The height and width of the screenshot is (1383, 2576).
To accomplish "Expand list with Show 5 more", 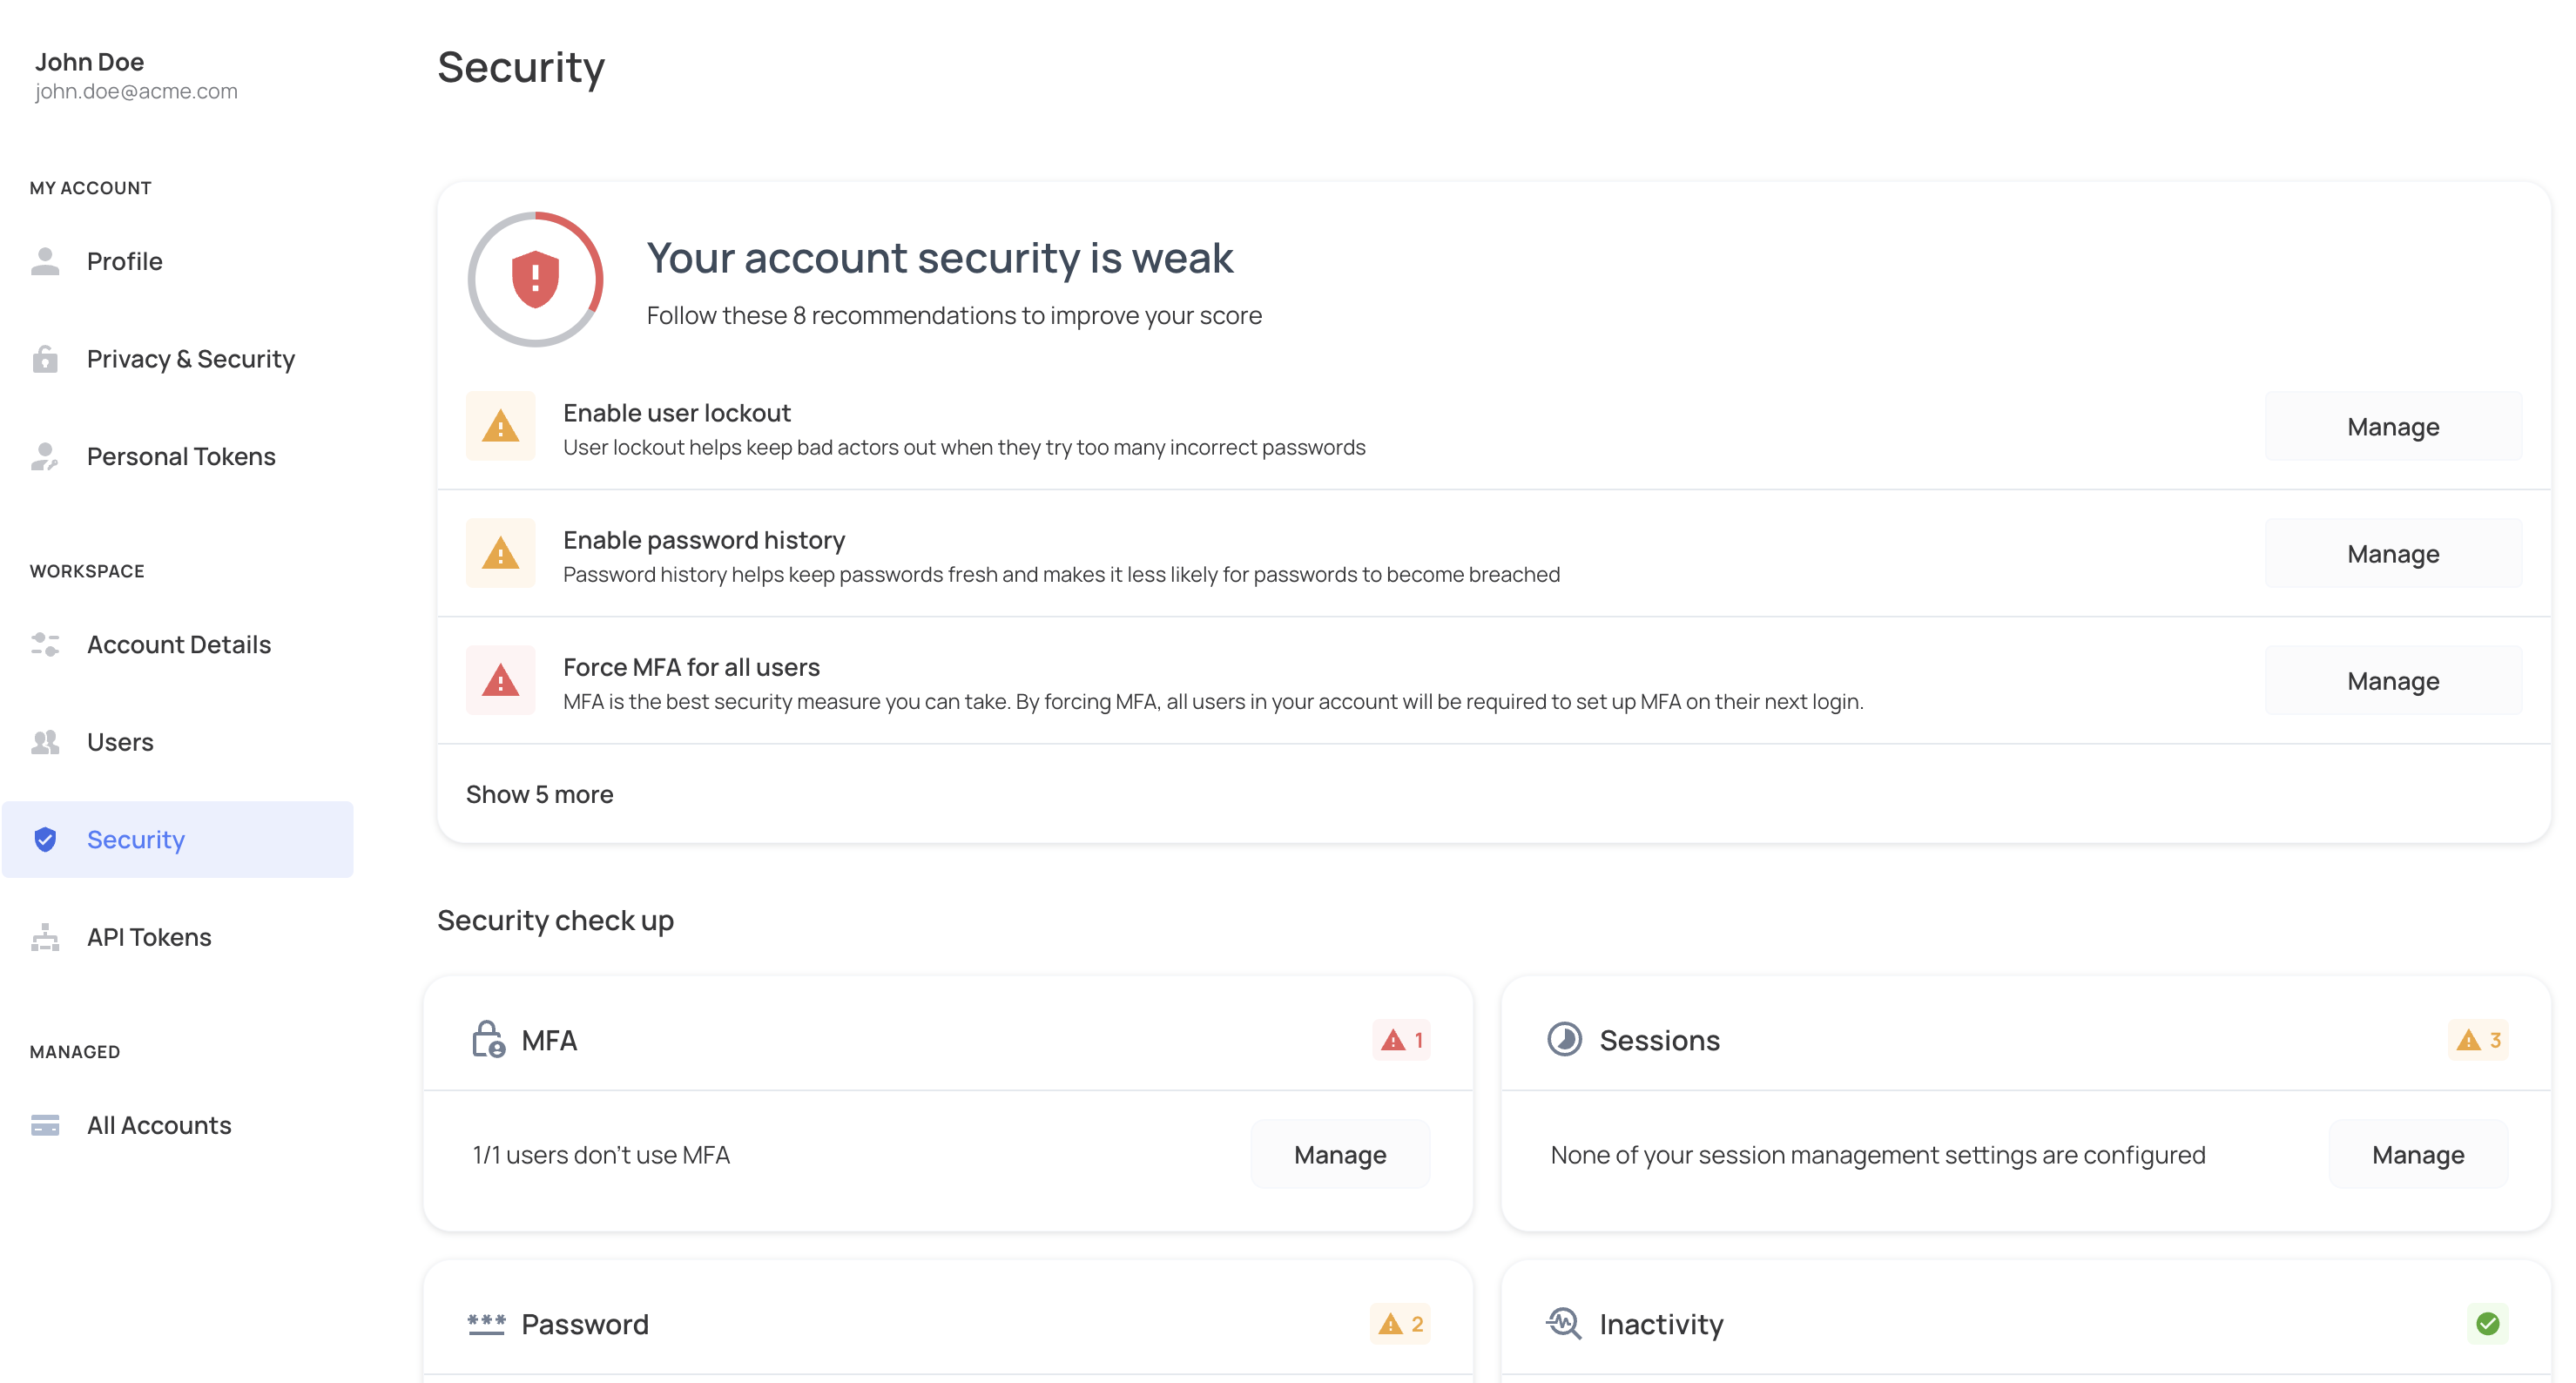I will [540, 794].
